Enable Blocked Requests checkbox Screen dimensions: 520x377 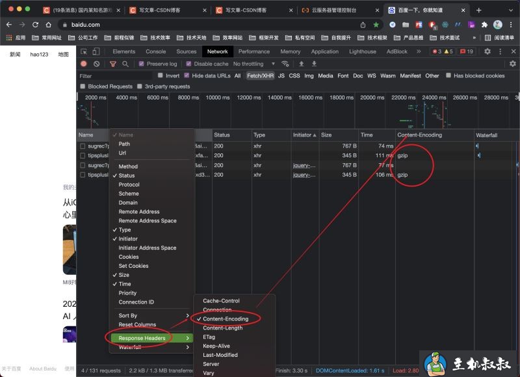tap(83, 86)
